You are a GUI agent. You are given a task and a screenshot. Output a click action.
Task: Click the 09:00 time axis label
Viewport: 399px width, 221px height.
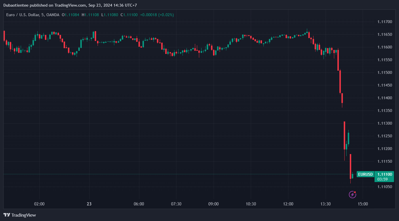pyautogui.click(x=214, y=204)
